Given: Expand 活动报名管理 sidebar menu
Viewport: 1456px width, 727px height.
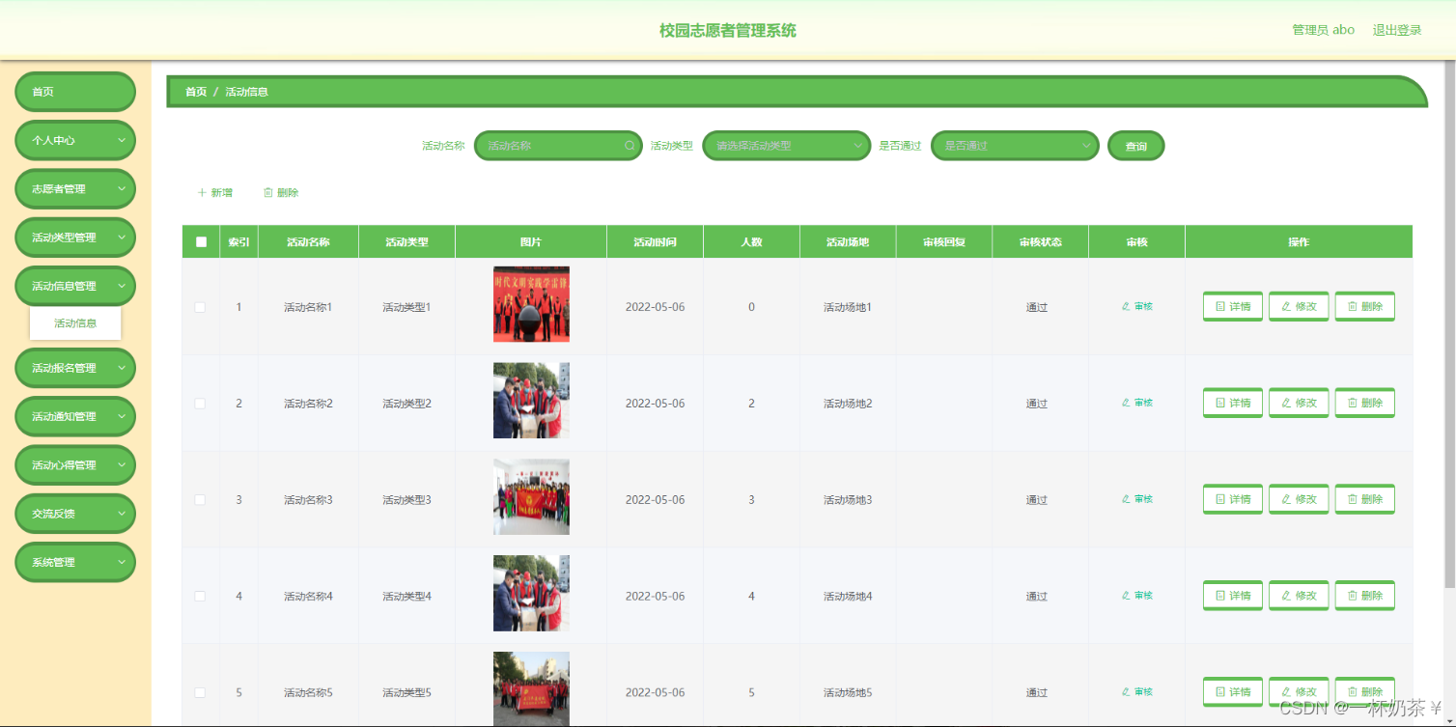Looking at the screenshot, I should (75, 368).
